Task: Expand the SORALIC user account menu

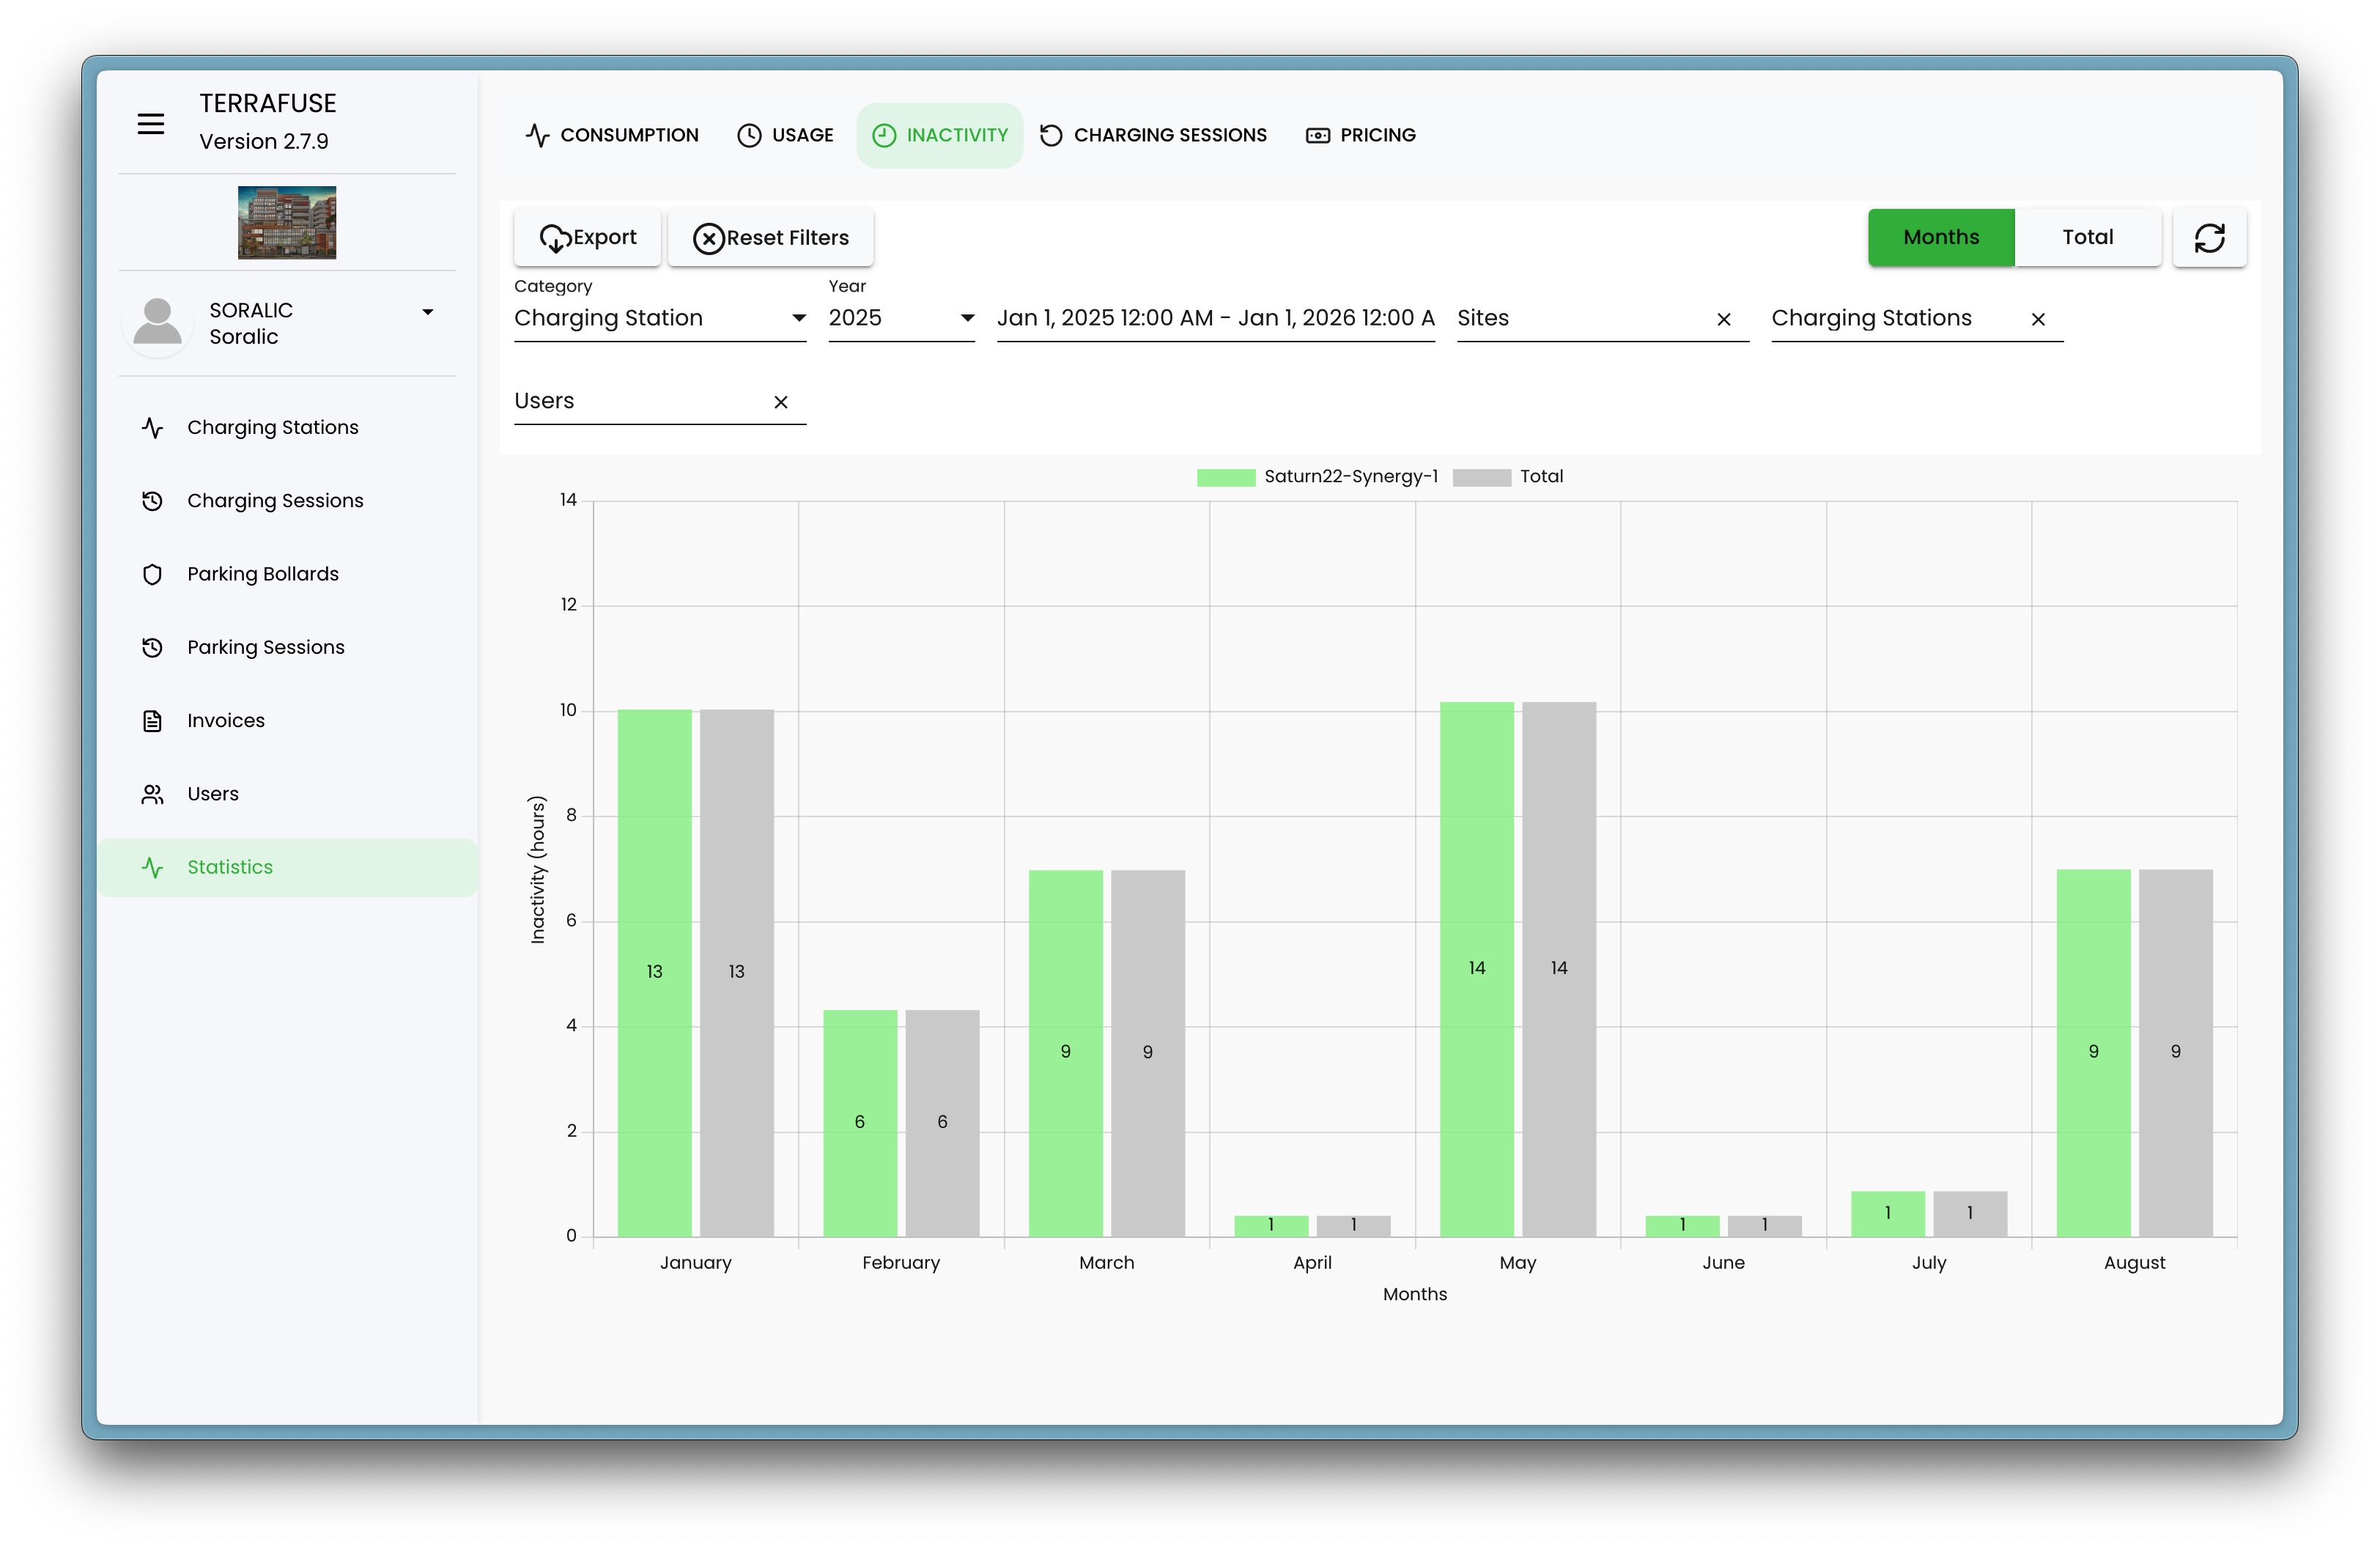Action: [427, 313]
